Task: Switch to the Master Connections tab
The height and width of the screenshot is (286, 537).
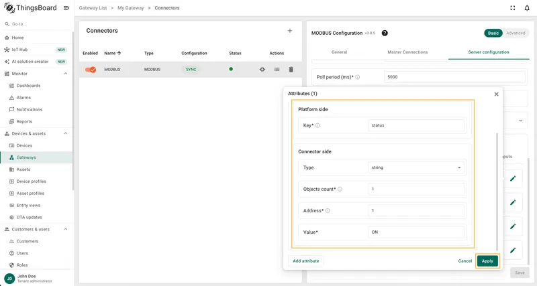Action: pos(407,52)
